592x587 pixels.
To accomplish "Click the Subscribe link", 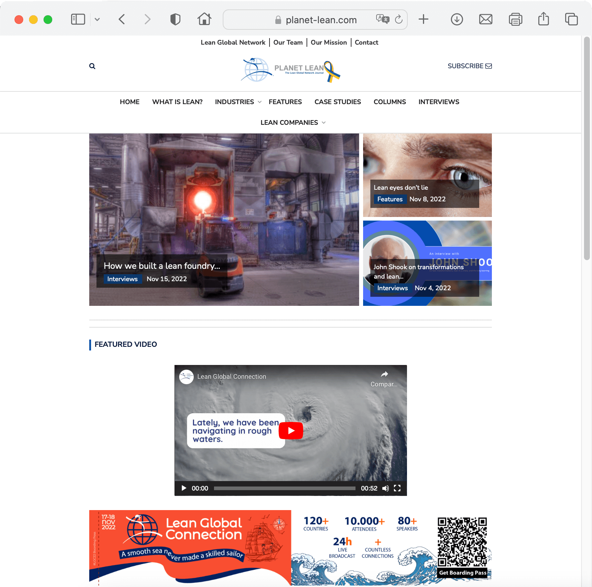I will tap(470, 66).
